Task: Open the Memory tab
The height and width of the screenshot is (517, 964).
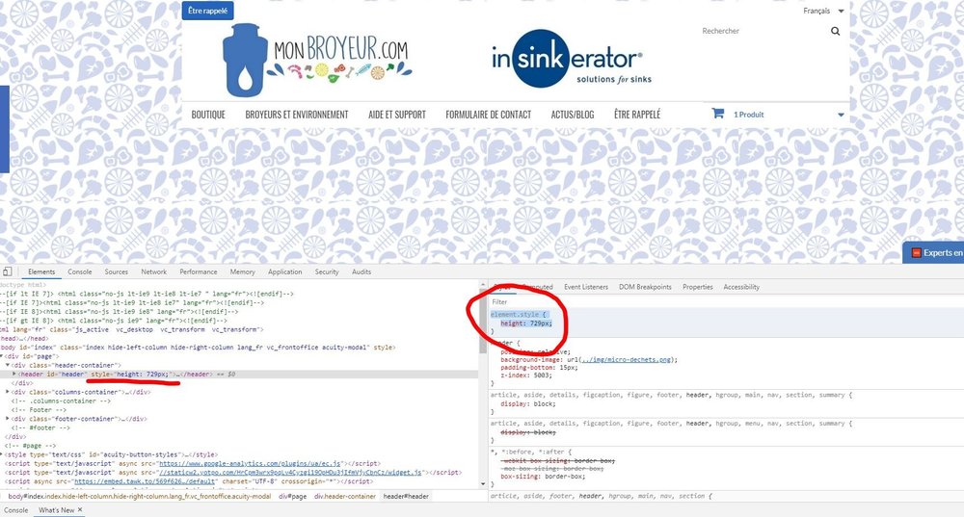Action: pos(242,271)
